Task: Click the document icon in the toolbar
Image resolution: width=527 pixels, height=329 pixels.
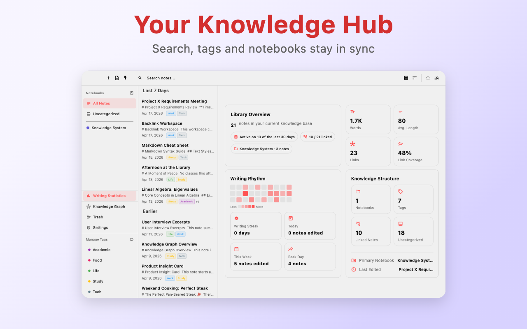Action: [x=117, y=78]
